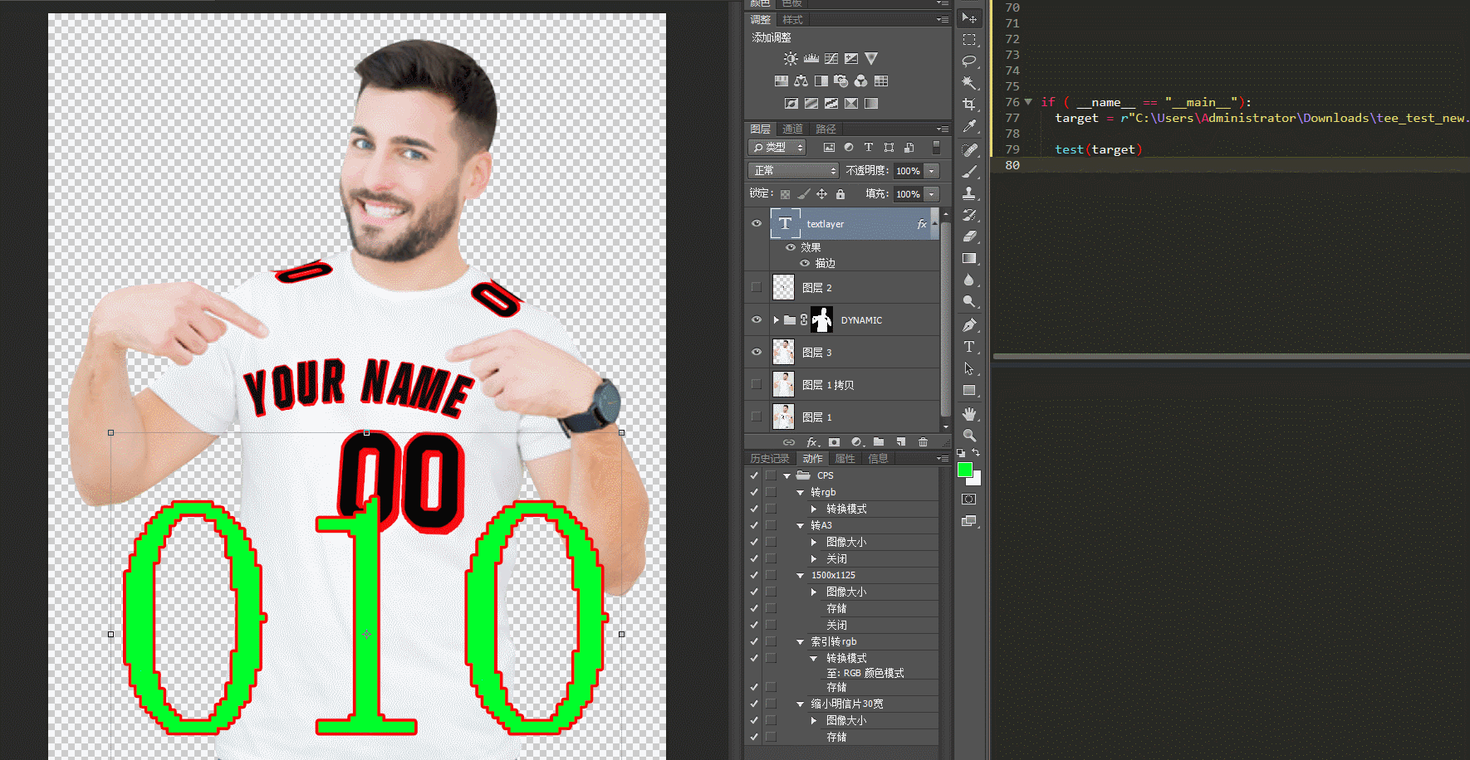Image resolution: width=1470 pixels, height=760 pixels.
Task: Hide the textlayer layer
Action: tap(757, 224)
